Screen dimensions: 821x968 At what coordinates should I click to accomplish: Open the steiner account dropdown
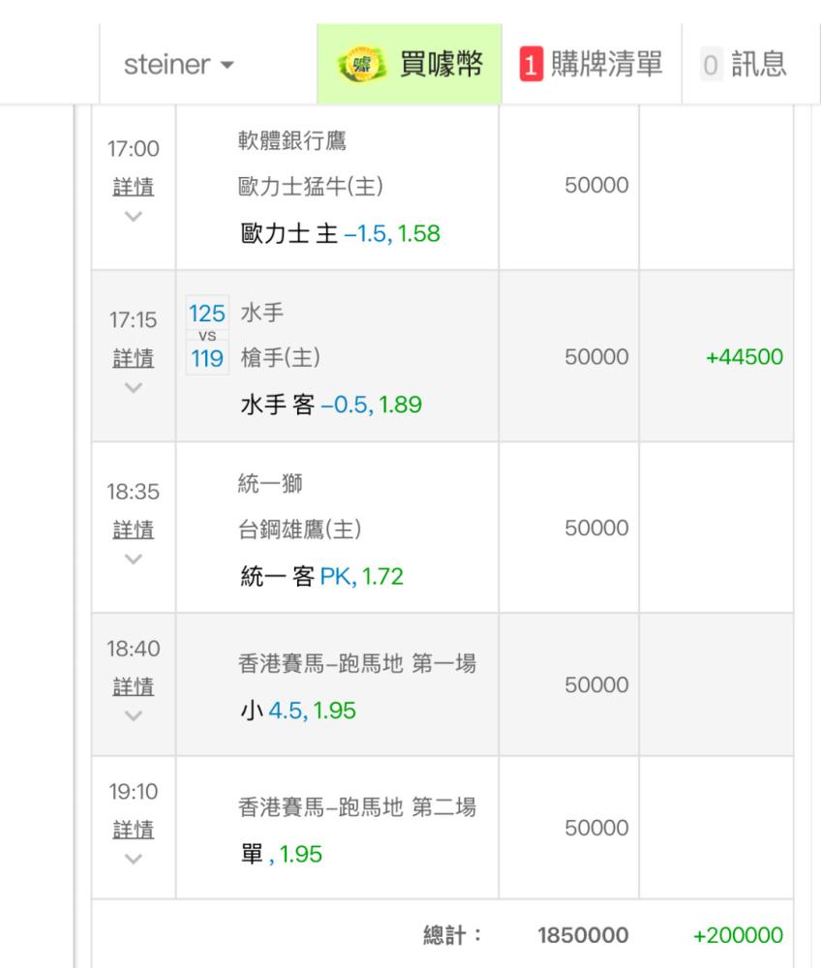tap(178, 64)
